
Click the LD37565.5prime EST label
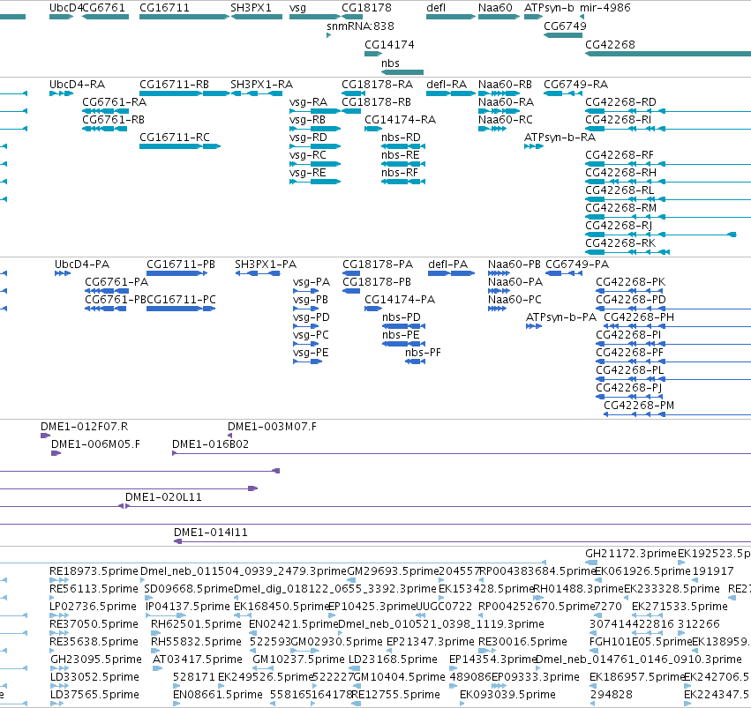(94, 695)
